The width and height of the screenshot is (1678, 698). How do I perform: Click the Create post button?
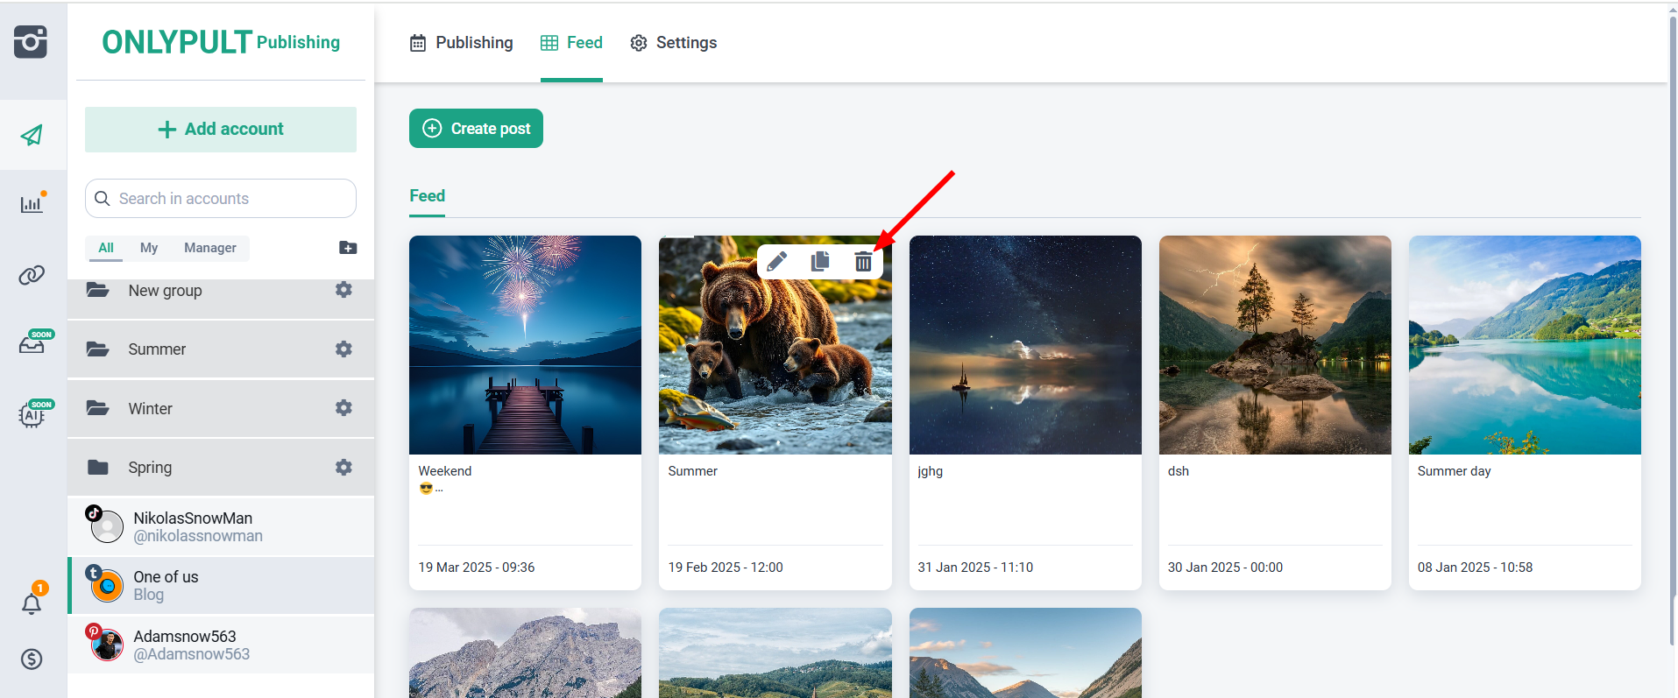476,129
